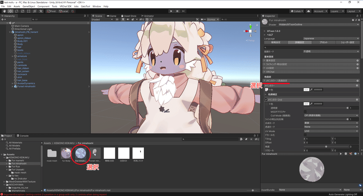Open the Component menu
The width and height of the screenshot is (363, 196).
click(x=43, y=6)
